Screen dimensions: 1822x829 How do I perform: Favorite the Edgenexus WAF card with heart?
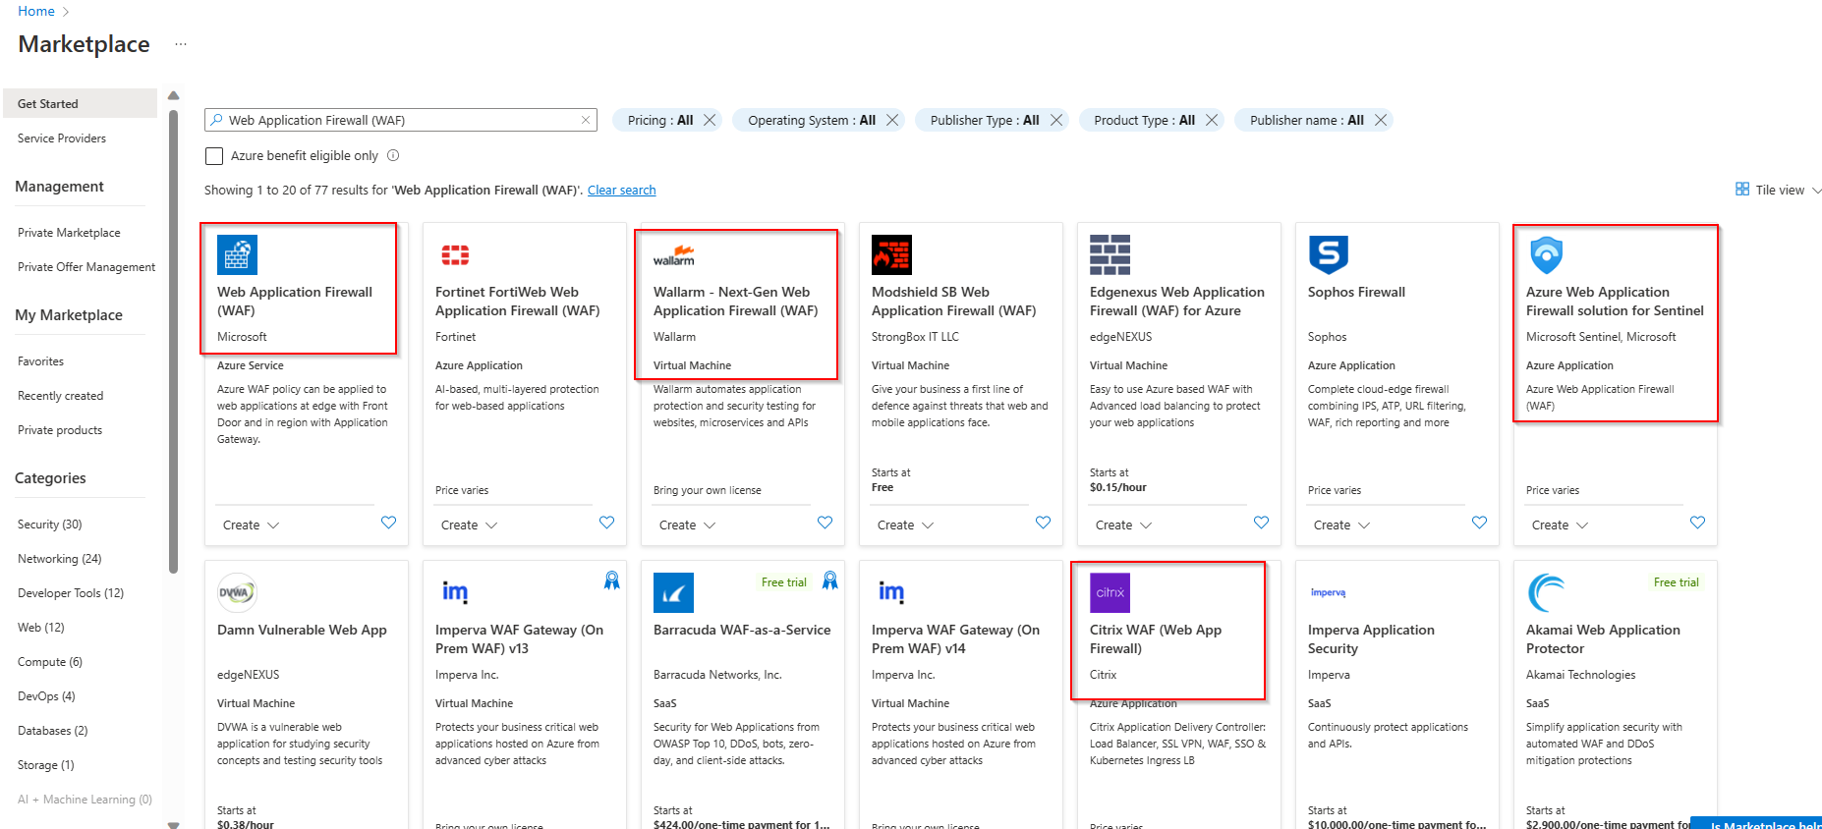click(x=1261, y=523)
